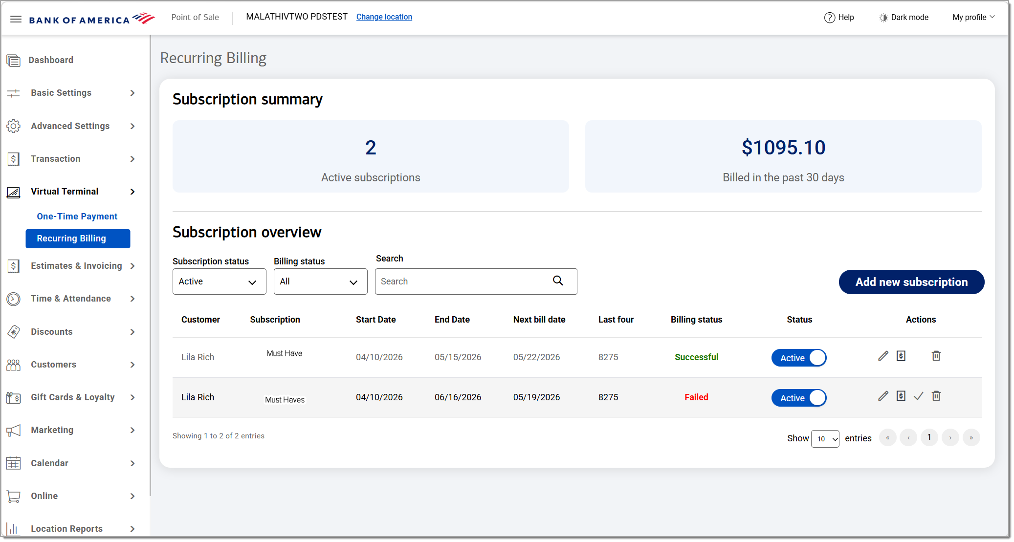Image resolution: width=1014 pixels, height=542 pixels.
Task: Delete the Must Have subscription
Action: pyautogui.click(x=936, y=356)
